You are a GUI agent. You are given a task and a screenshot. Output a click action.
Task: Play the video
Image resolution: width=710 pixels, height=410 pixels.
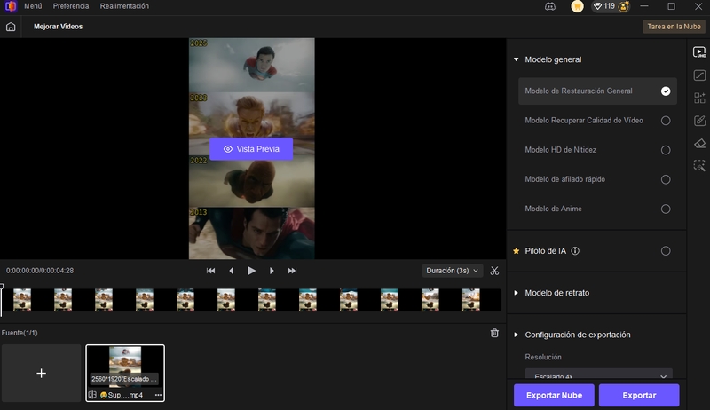tap(251, 271)
